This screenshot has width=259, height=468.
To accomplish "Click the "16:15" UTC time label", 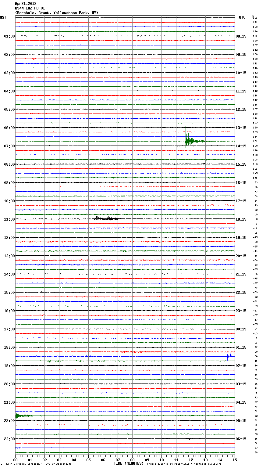I will coord(241,183).
